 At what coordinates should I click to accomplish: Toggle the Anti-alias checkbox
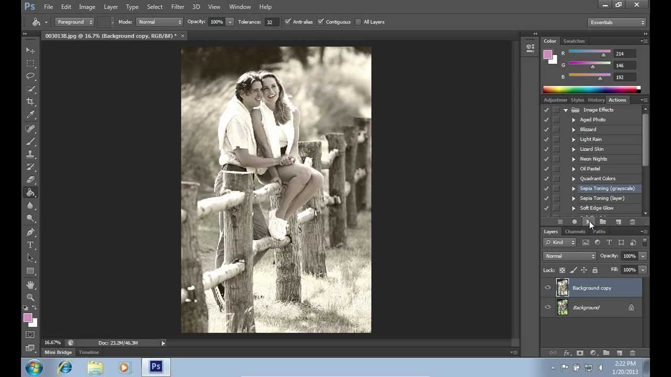(287, 22)
